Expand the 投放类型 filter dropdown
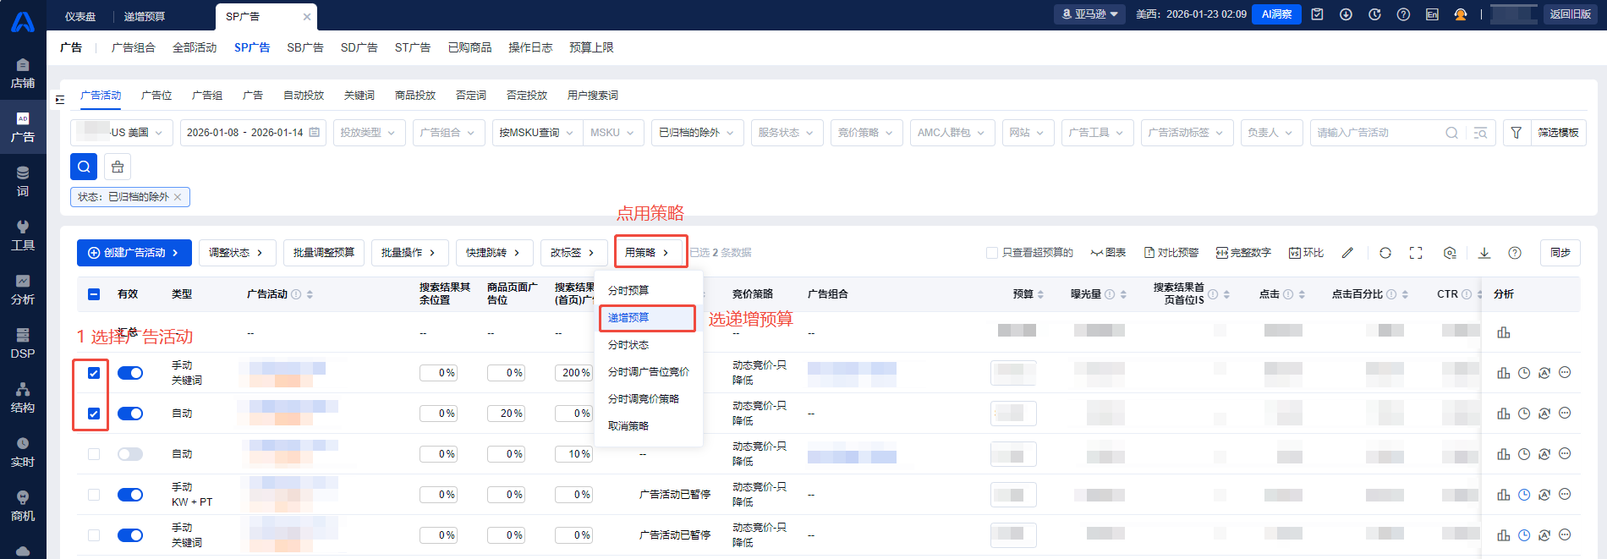 coord(367,133)
